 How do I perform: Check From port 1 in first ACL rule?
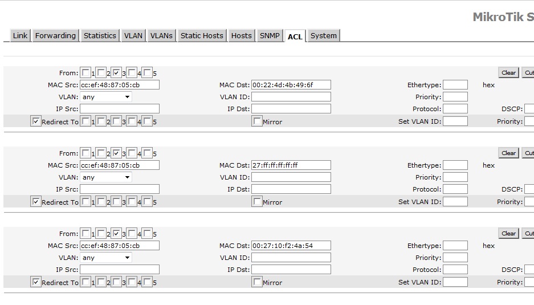[x=85, y=72]
